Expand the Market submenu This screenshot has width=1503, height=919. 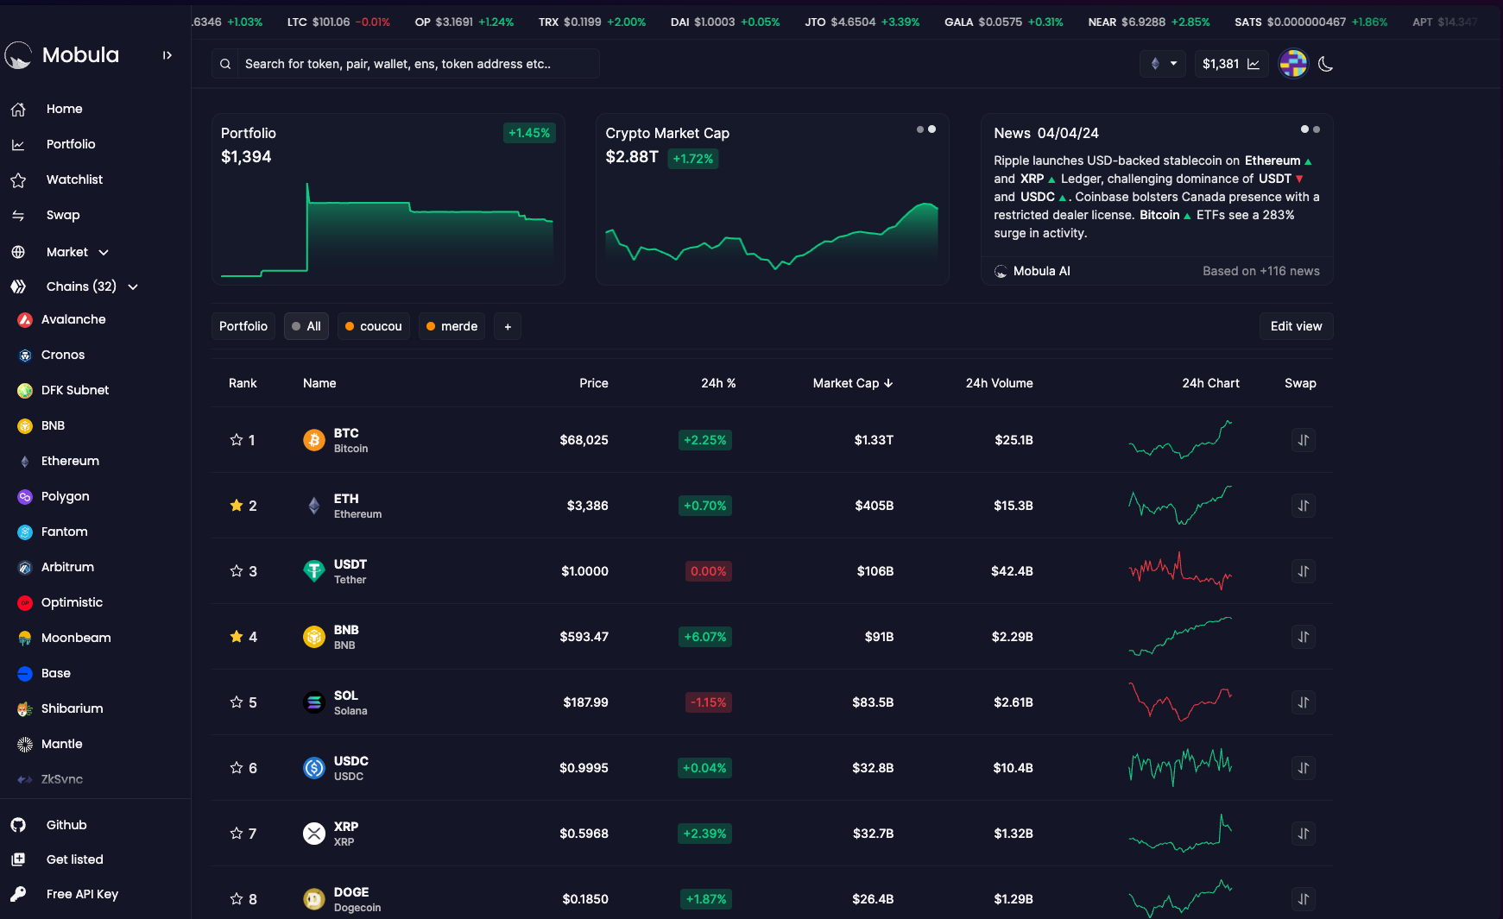click(78, 252)
